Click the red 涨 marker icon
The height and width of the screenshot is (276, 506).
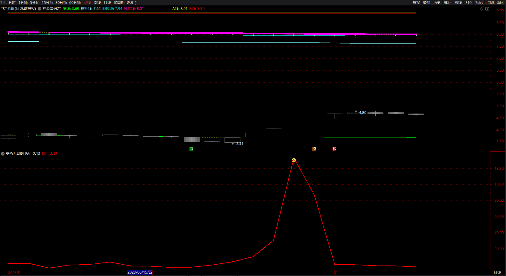[334, 149]
